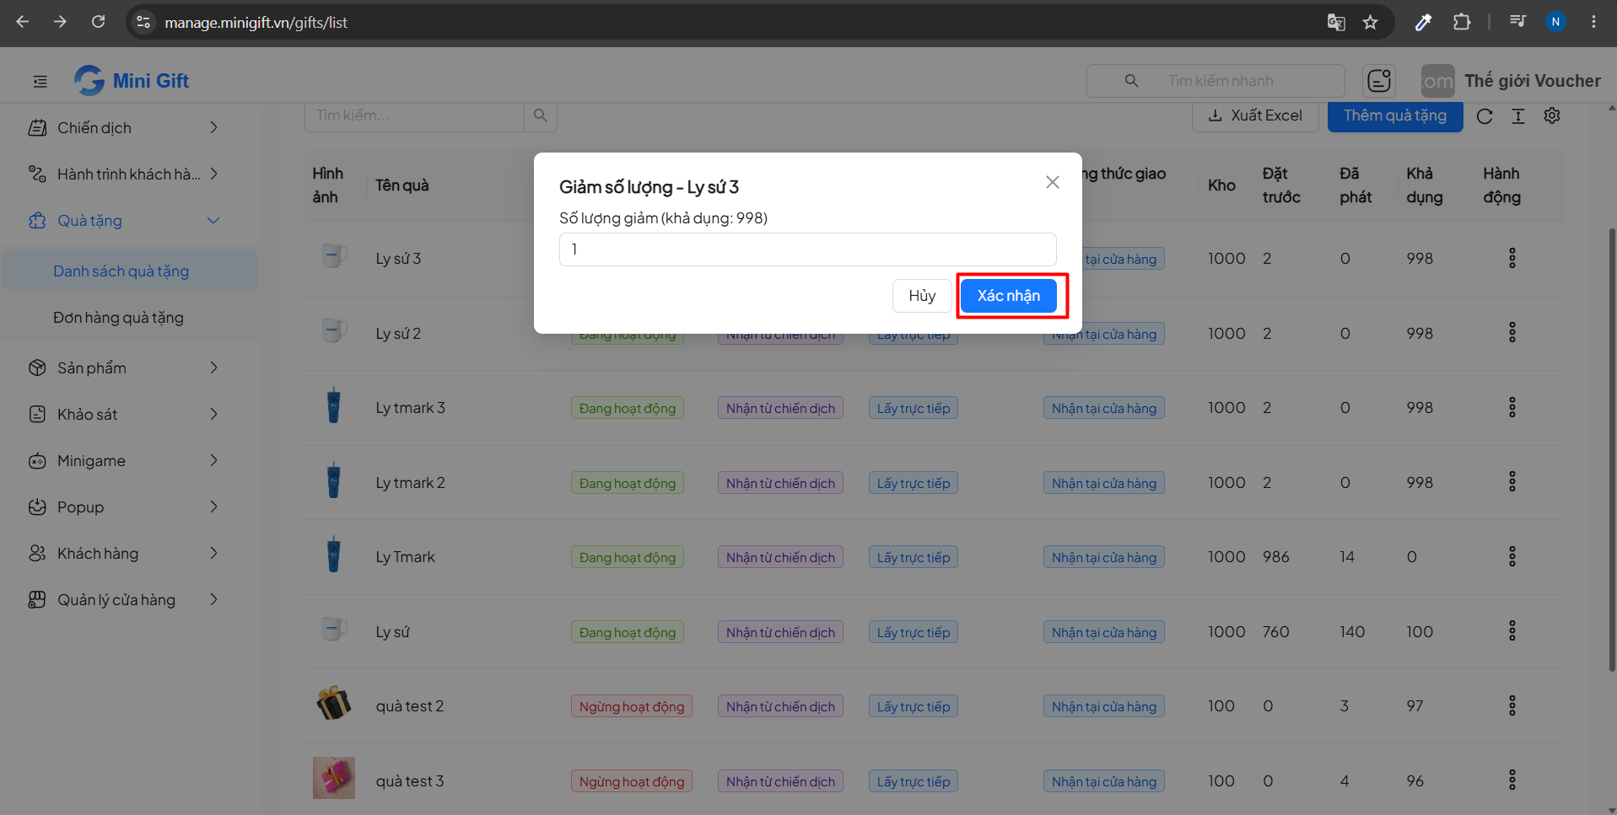Click Thêm quà tặng button

click(1395, 115)
